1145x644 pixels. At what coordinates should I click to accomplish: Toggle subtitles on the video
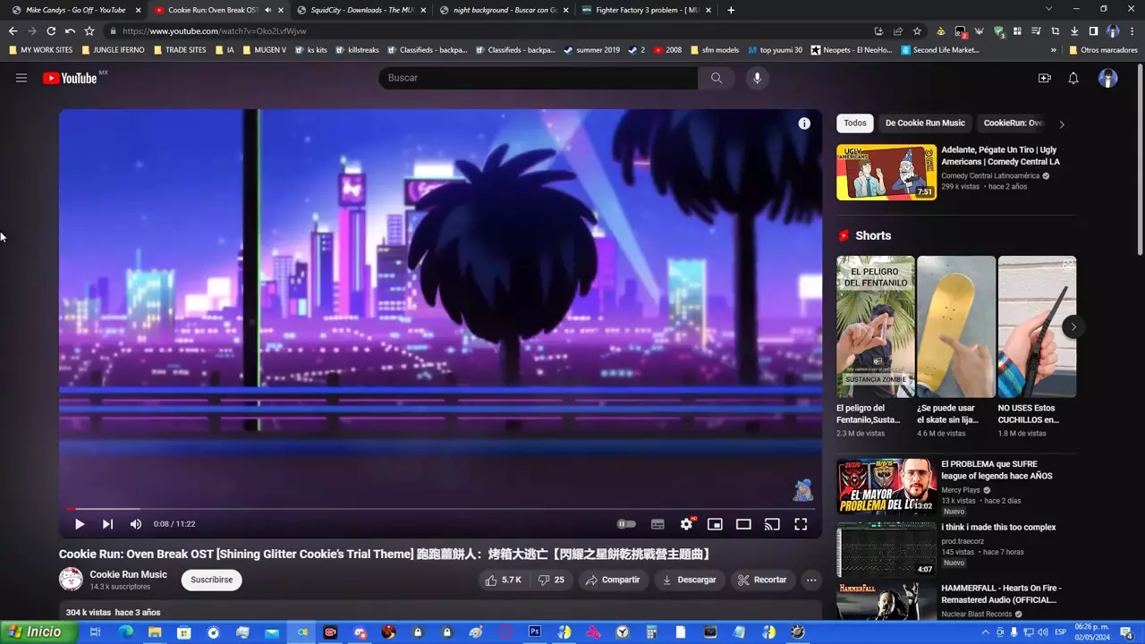(657, 524)
